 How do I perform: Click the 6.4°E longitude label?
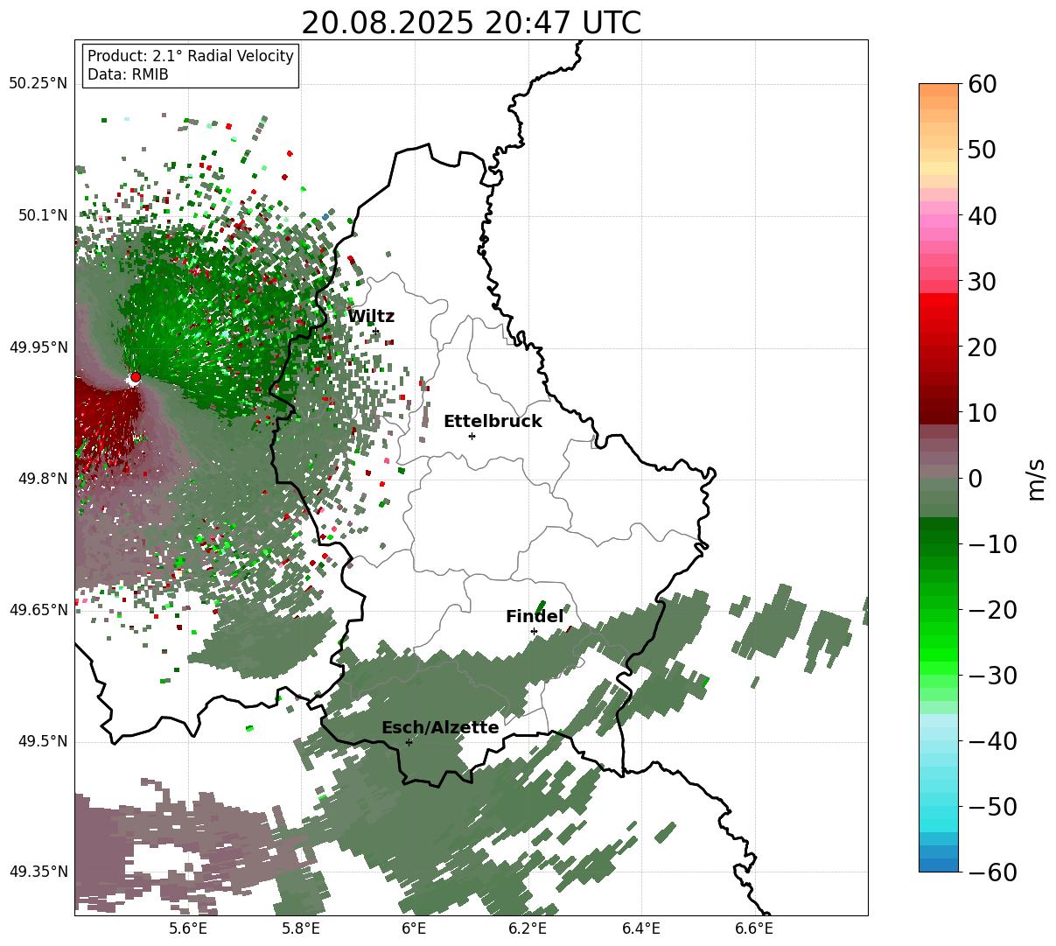[640, 928]
